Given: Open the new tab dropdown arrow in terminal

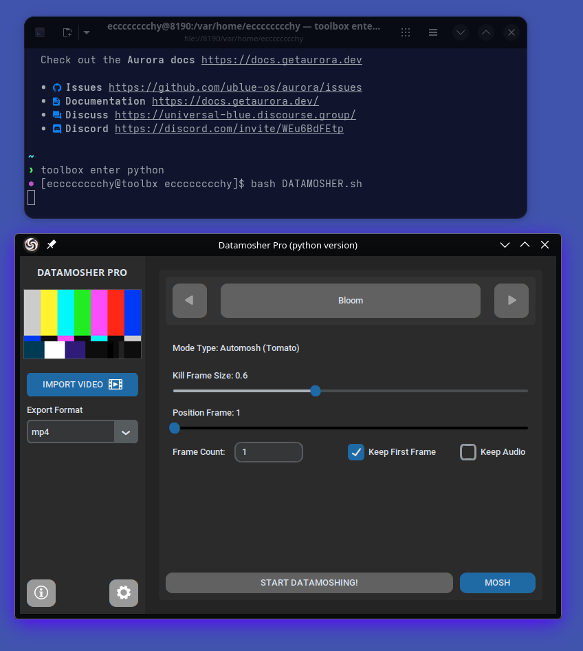Looking at the screenshot, I should (x=87, y=32).
